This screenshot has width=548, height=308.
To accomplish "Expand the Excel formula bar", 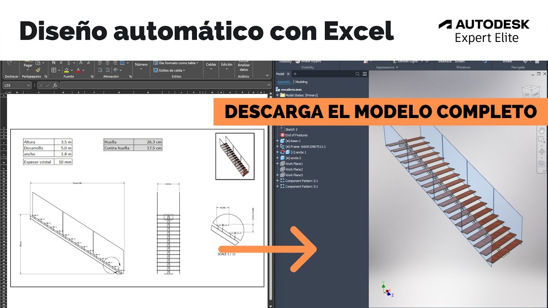I will point(268,85).
